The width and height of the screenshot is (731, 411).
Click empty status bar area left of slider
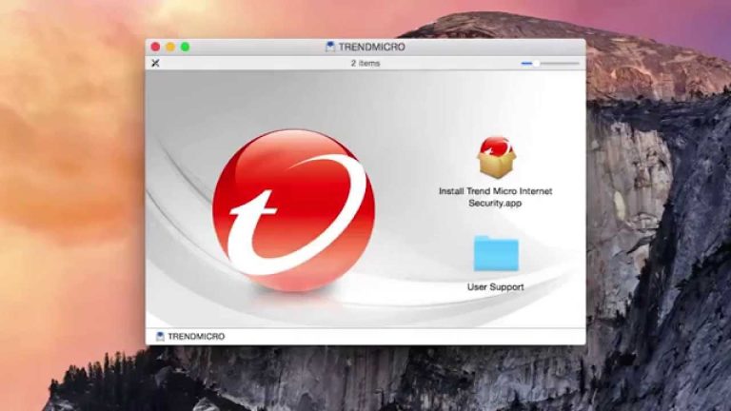point(457,63)
